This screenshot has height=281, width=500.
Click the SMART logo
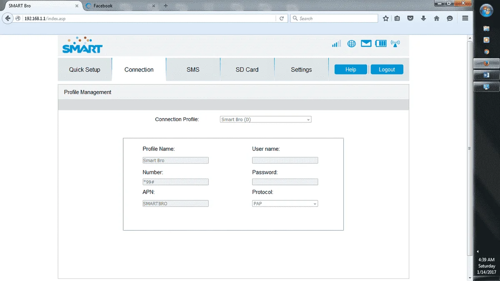coord(82,45)
